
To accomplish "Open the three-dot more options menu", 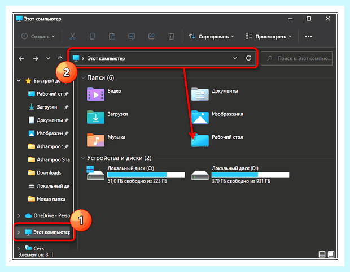I will pyautogui.click(x=308, y=36).
